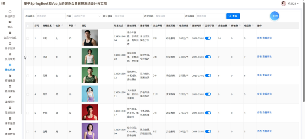Sort by the 年龄 column arrows
This screenshot has height=139, width=305.
point(75,26)
